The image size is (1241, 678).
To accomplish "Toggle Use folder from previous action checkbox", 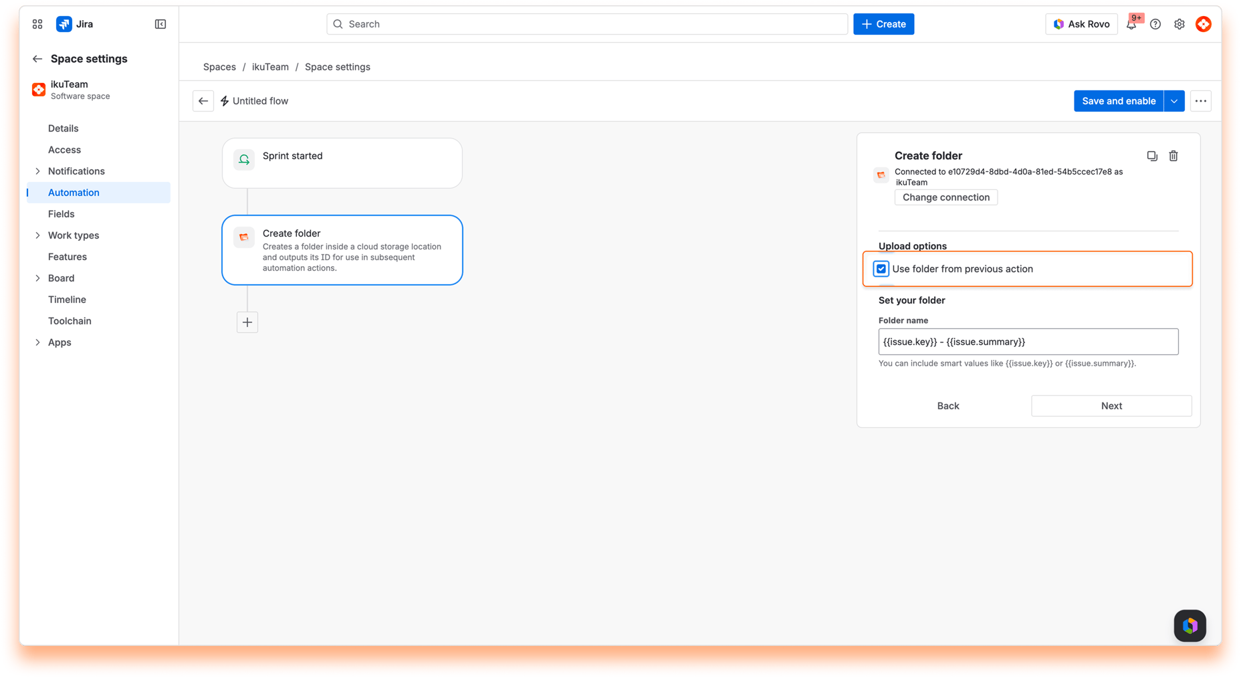I will click(881, 269).
